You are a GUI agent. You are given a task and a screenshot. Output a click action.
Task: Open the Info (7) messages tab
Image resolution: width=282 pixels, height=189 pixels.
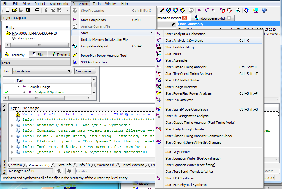click(x=84, y=165)
